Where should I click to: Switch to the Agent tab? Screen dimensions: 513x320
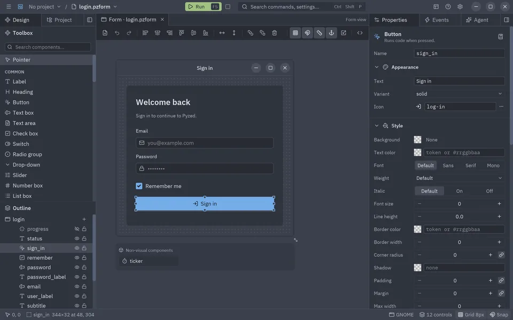click(477, 20)
